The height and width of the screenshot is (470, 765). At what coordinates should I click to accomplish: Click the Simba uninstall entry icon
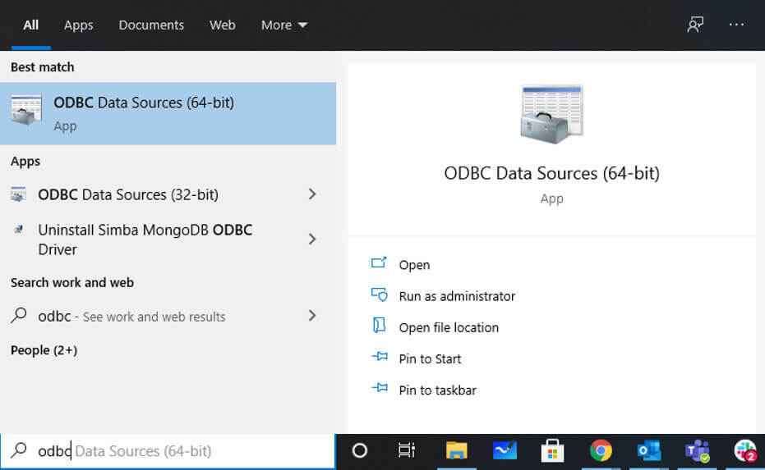(x=19, y=230)
